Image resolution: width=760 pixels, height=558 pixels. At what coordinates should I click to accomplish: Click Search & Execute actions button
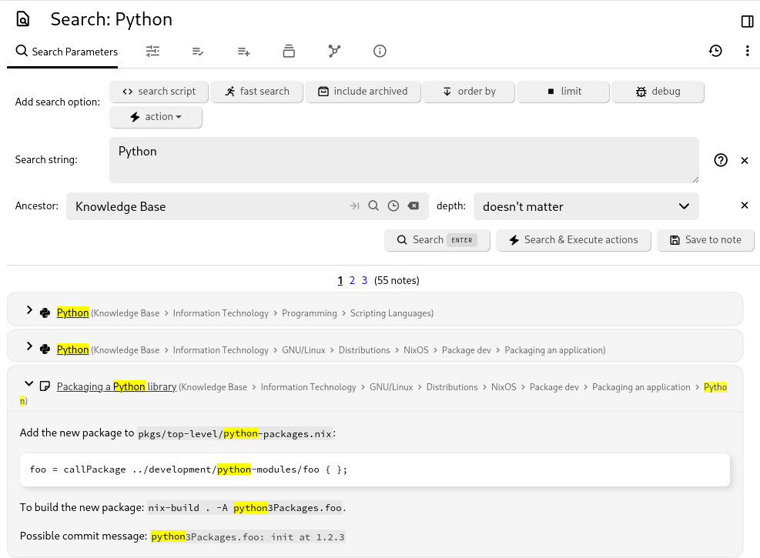click(573, 240)
